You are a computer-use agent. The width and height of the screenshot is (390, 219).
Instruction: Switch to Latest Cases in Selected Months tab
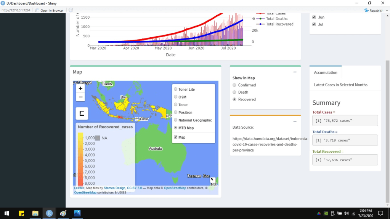pos(340,85)
